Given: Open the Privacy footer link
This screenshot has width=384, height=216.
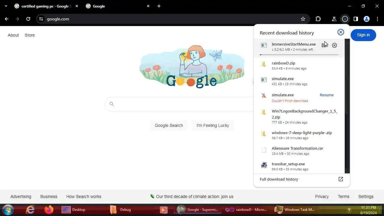Looking at the screenshot, I should 322,196.
